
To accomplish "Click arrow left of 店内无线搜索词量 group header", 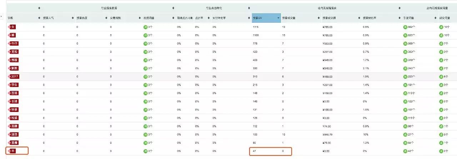I will tap(400, 8).
